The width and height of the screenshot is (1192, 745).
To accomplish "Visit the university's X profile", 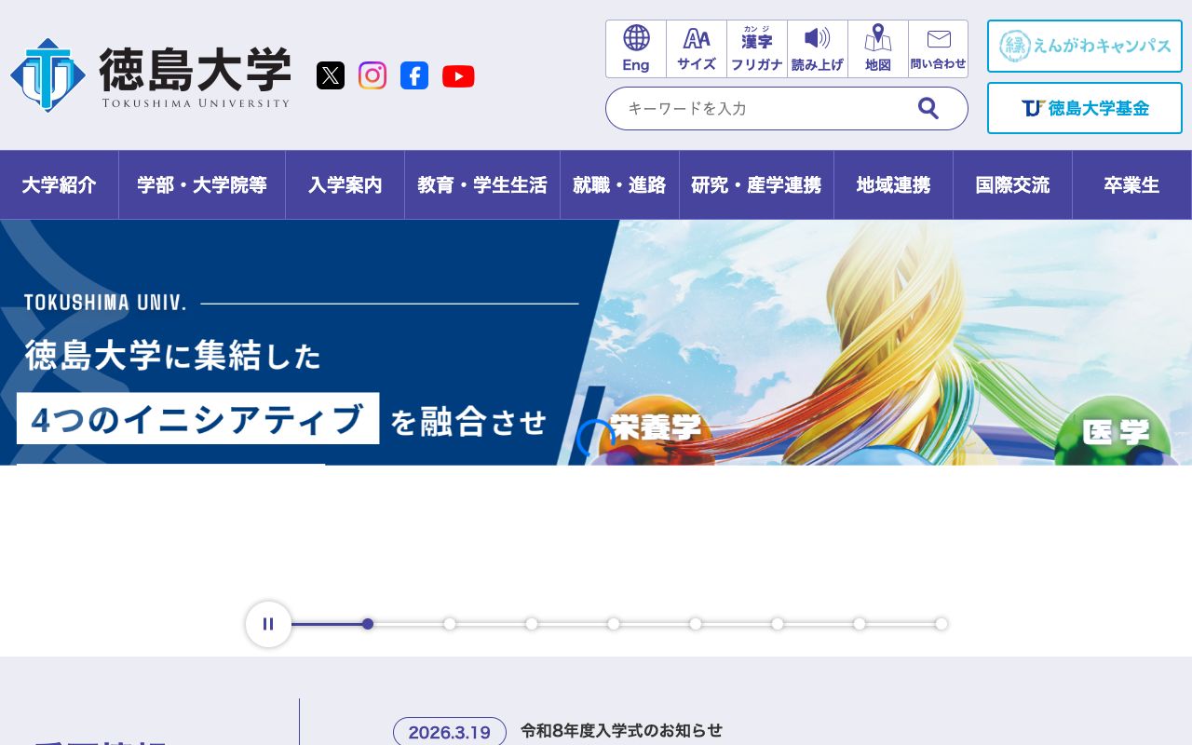I will coord(331,75).
